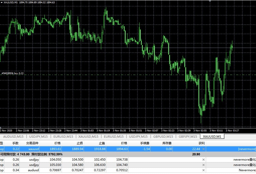The width and height of the screenshot is (256, 174).
Task: Switch to the AUDUSD,M15 chart tab
Action: tap(13, 136)
